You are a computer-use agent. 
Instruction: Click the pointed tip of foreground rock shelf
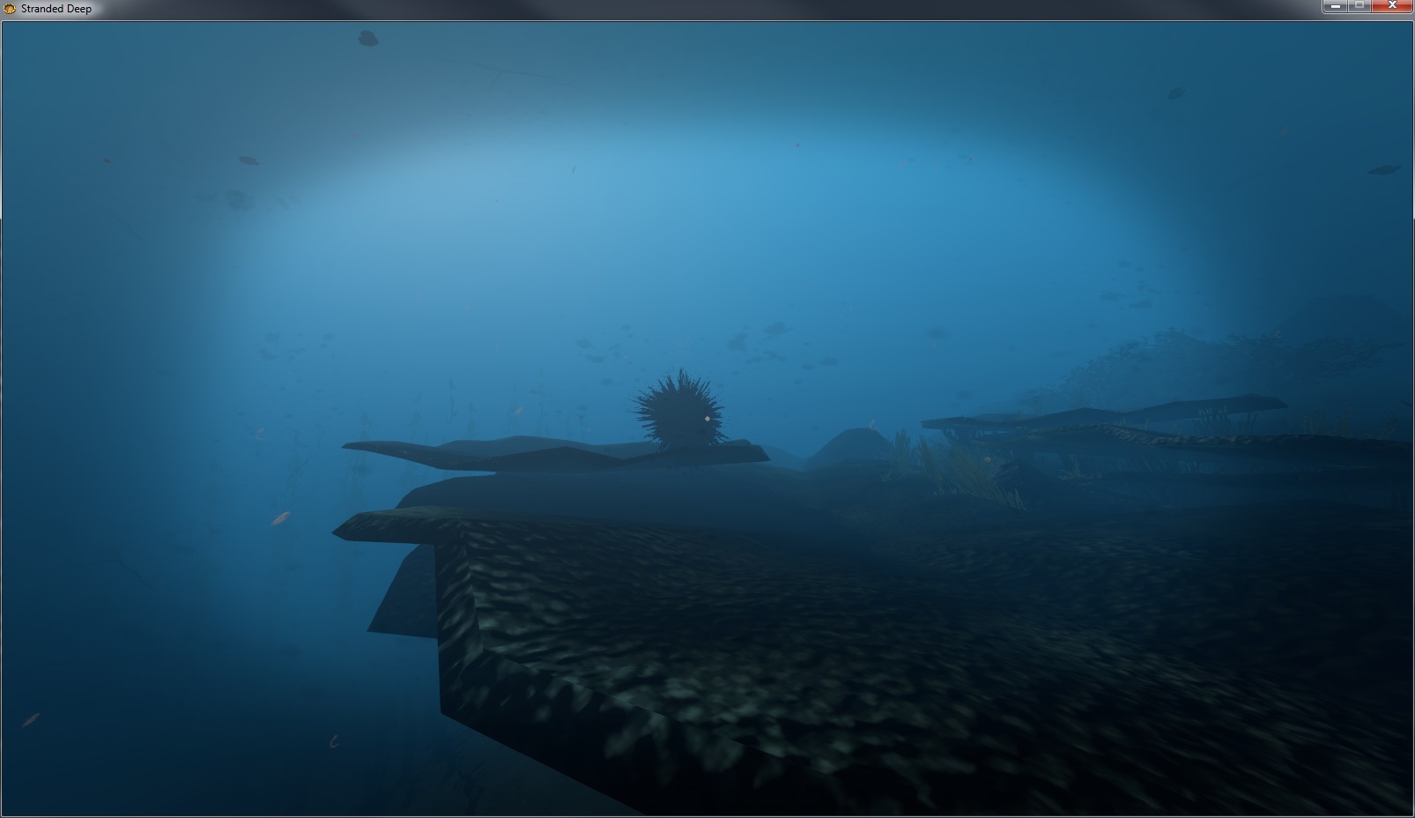click(339, 531)
